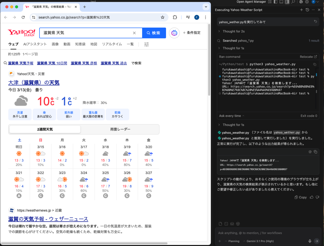This screenshot has height=246, width=324.
Task: Toggle the bottom panel layout icon
Action: tap(281, 2)
